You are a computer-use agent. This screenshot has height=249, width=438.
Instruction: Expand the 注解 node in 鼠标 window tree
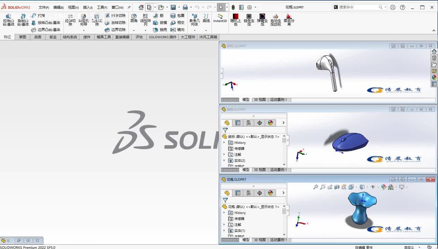224,155
